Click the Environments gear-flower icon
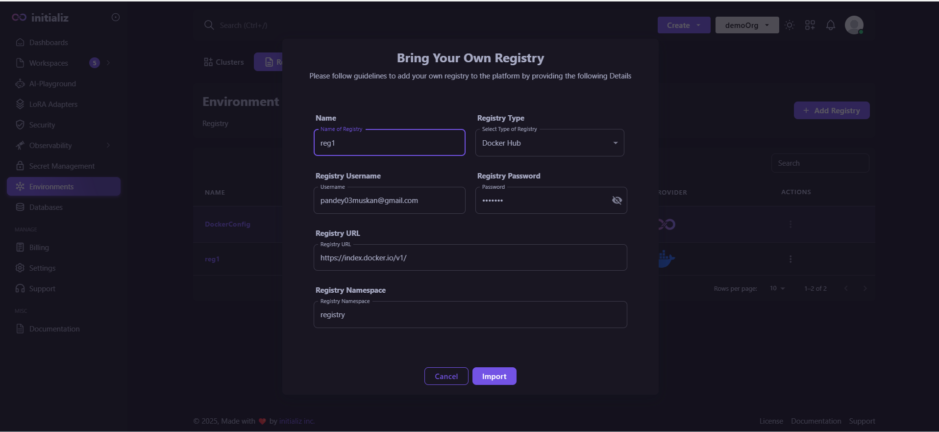Viewport: 939px width, 432px height. pos(20,187)
